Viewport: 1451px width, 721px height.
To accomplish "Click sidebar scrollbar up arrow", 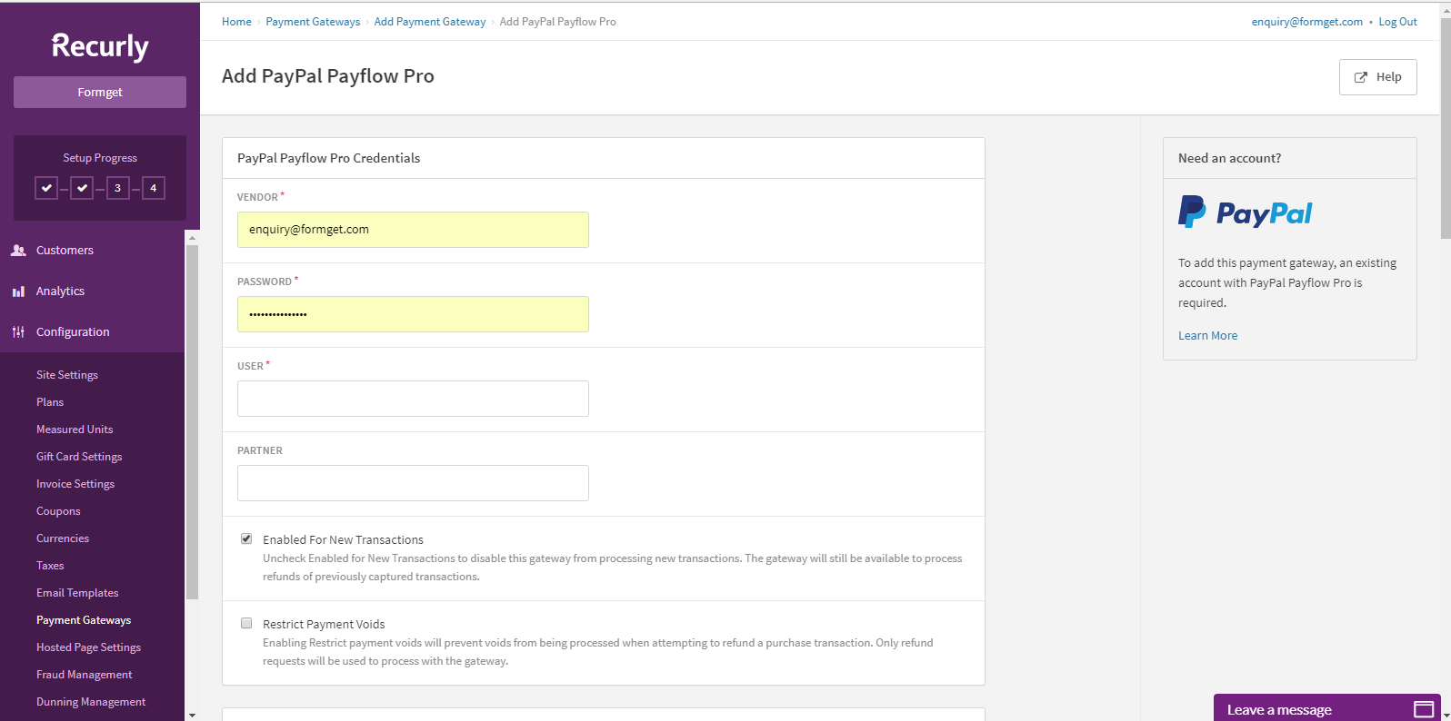I will [x=192, y=238].
